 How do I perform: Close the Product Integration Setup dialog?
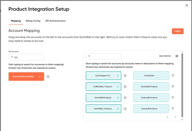[x=187, y=5]
